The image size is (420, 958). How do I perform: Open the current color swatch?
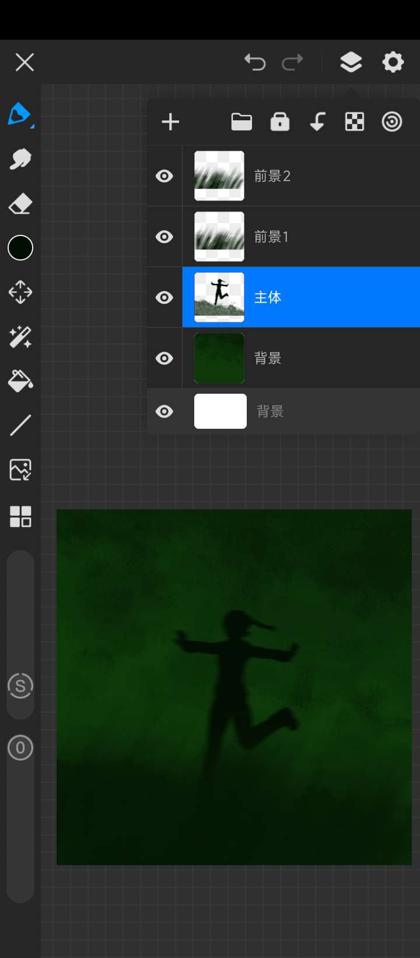(20, 248)
